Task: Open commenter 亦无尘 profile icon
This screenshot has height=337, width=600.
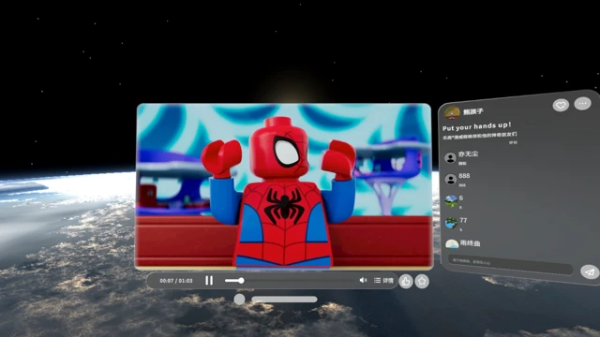Action: click(x=450, y=158)
